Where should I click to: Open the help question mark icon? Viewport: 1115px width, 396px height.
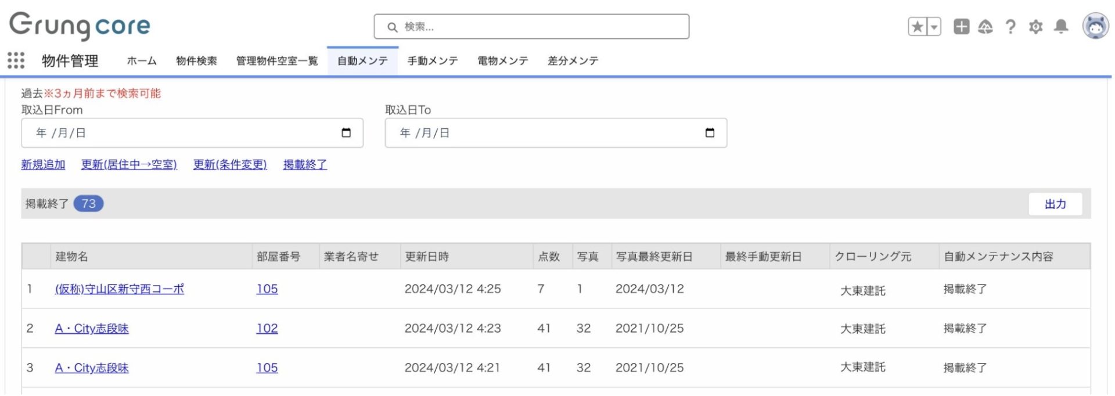[1010, 27]
